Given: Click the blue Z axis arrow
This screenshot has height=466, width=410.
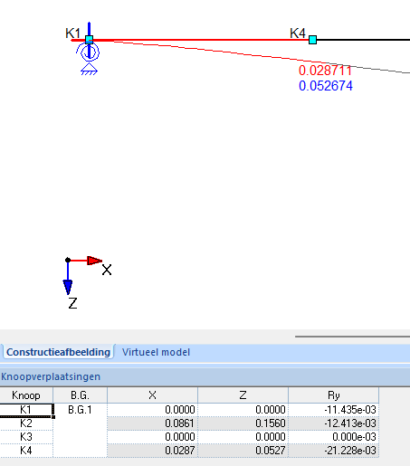Looking at the screenshot, I should [x=68, y=279].
